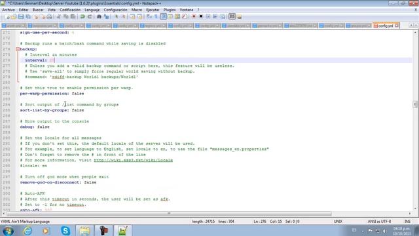The height and width of the screenshot is (236, 419).
Task: Click the 'interval:' line in the editor
Action: point(39,60)
